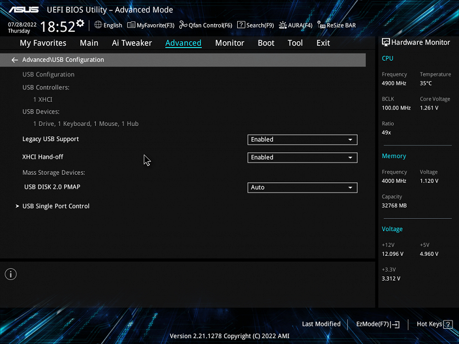Click the back arrow in USB Configuration breadcrumb

[15, 60]
